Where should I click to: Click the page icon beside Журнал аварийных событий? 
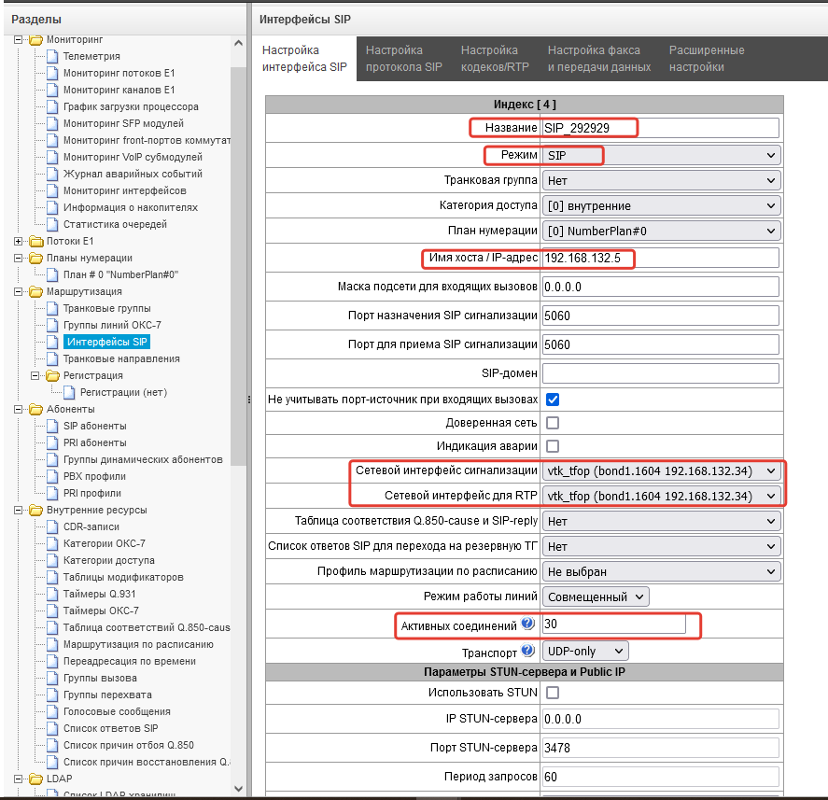52,175
